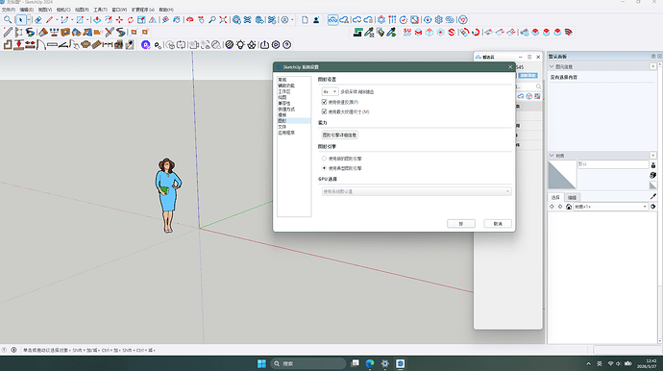The height and width of the screenshot is (371, 663).
Task: Click the home house icon in Materials panel
Action: pos(569,207)
